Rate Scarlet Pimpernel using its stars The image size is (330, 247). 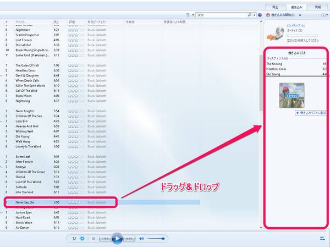pyautogui.click(x=76, y=35)
